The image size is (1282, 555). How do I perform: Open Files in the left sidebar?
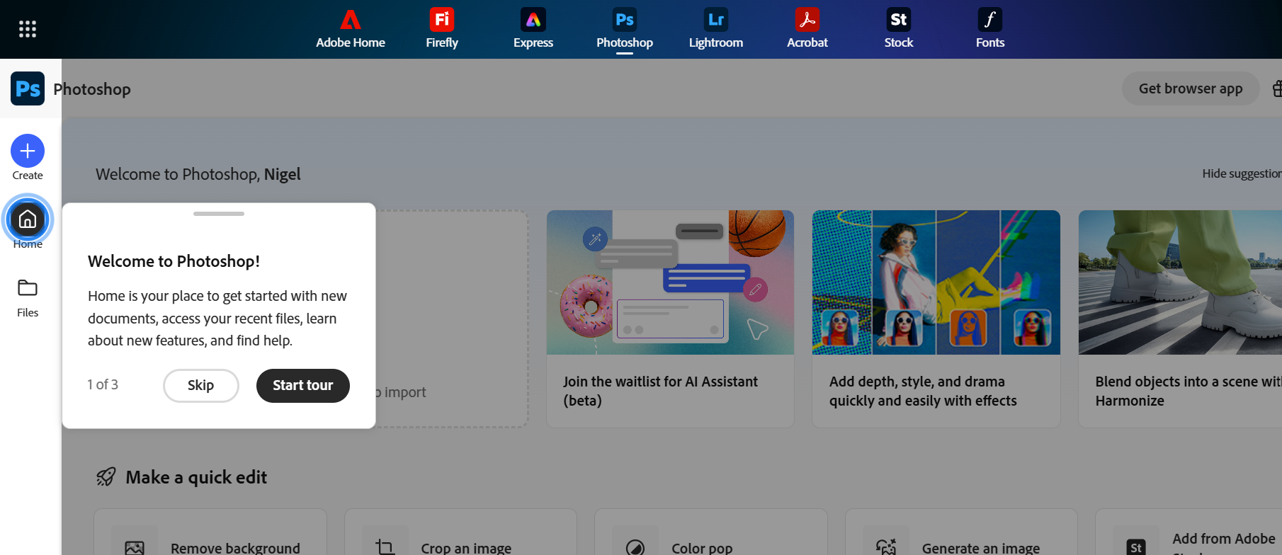click(x=28, y=297)
